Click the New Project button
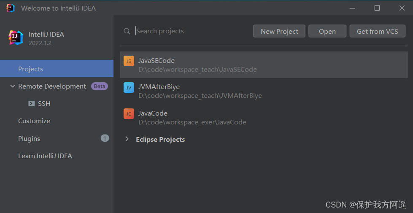 click(x=279, y=31)
